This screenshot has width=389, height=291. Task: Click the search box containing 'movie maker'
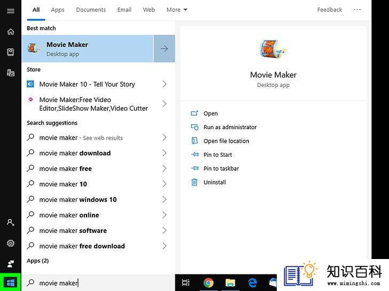pyautogui.click(x=98, y=282)
